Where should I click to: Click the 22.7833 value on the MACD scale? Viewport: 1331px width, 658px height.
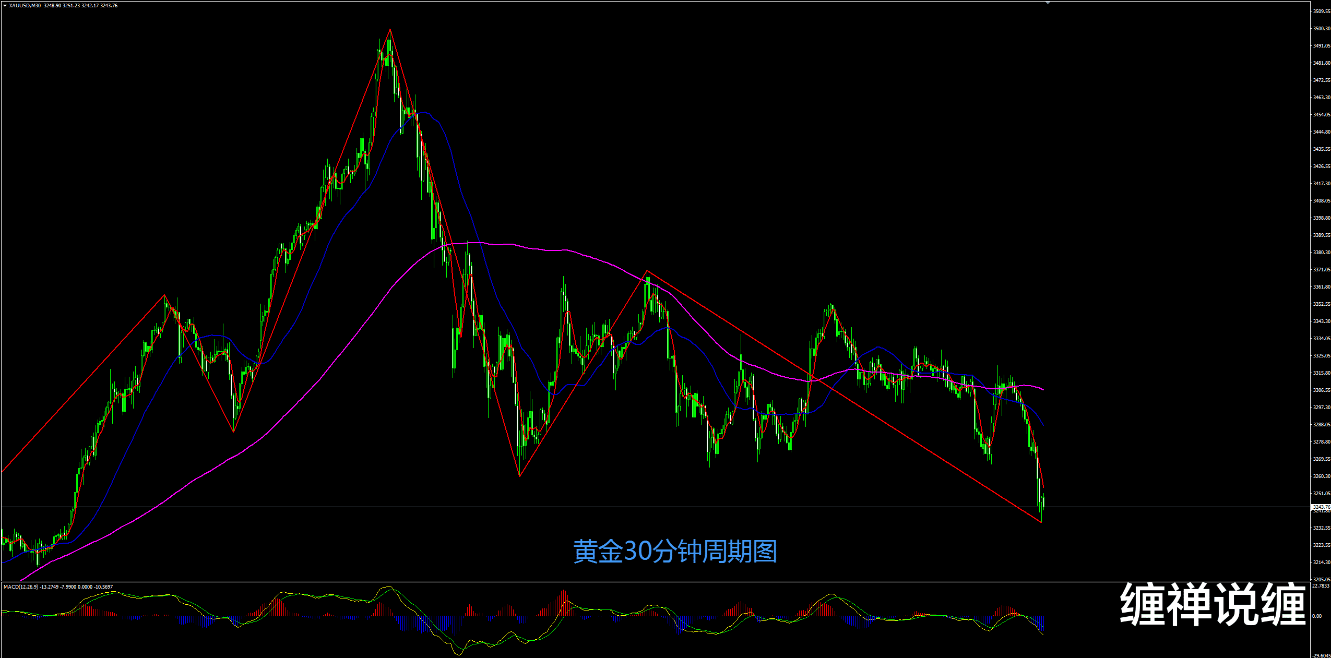1321,585
